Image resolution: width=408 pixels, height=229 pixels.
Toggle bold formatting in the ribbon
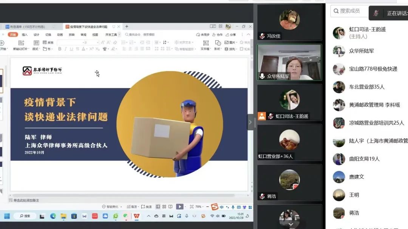pos(60,49)
